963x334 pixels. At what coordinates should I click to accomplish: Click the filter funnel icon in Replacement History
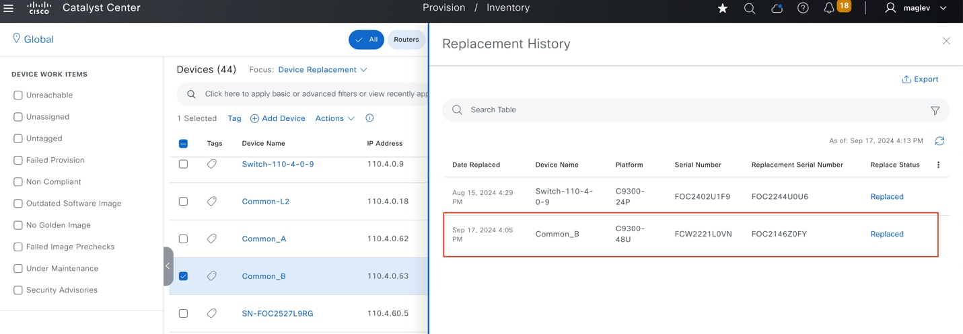pos(935,110)
